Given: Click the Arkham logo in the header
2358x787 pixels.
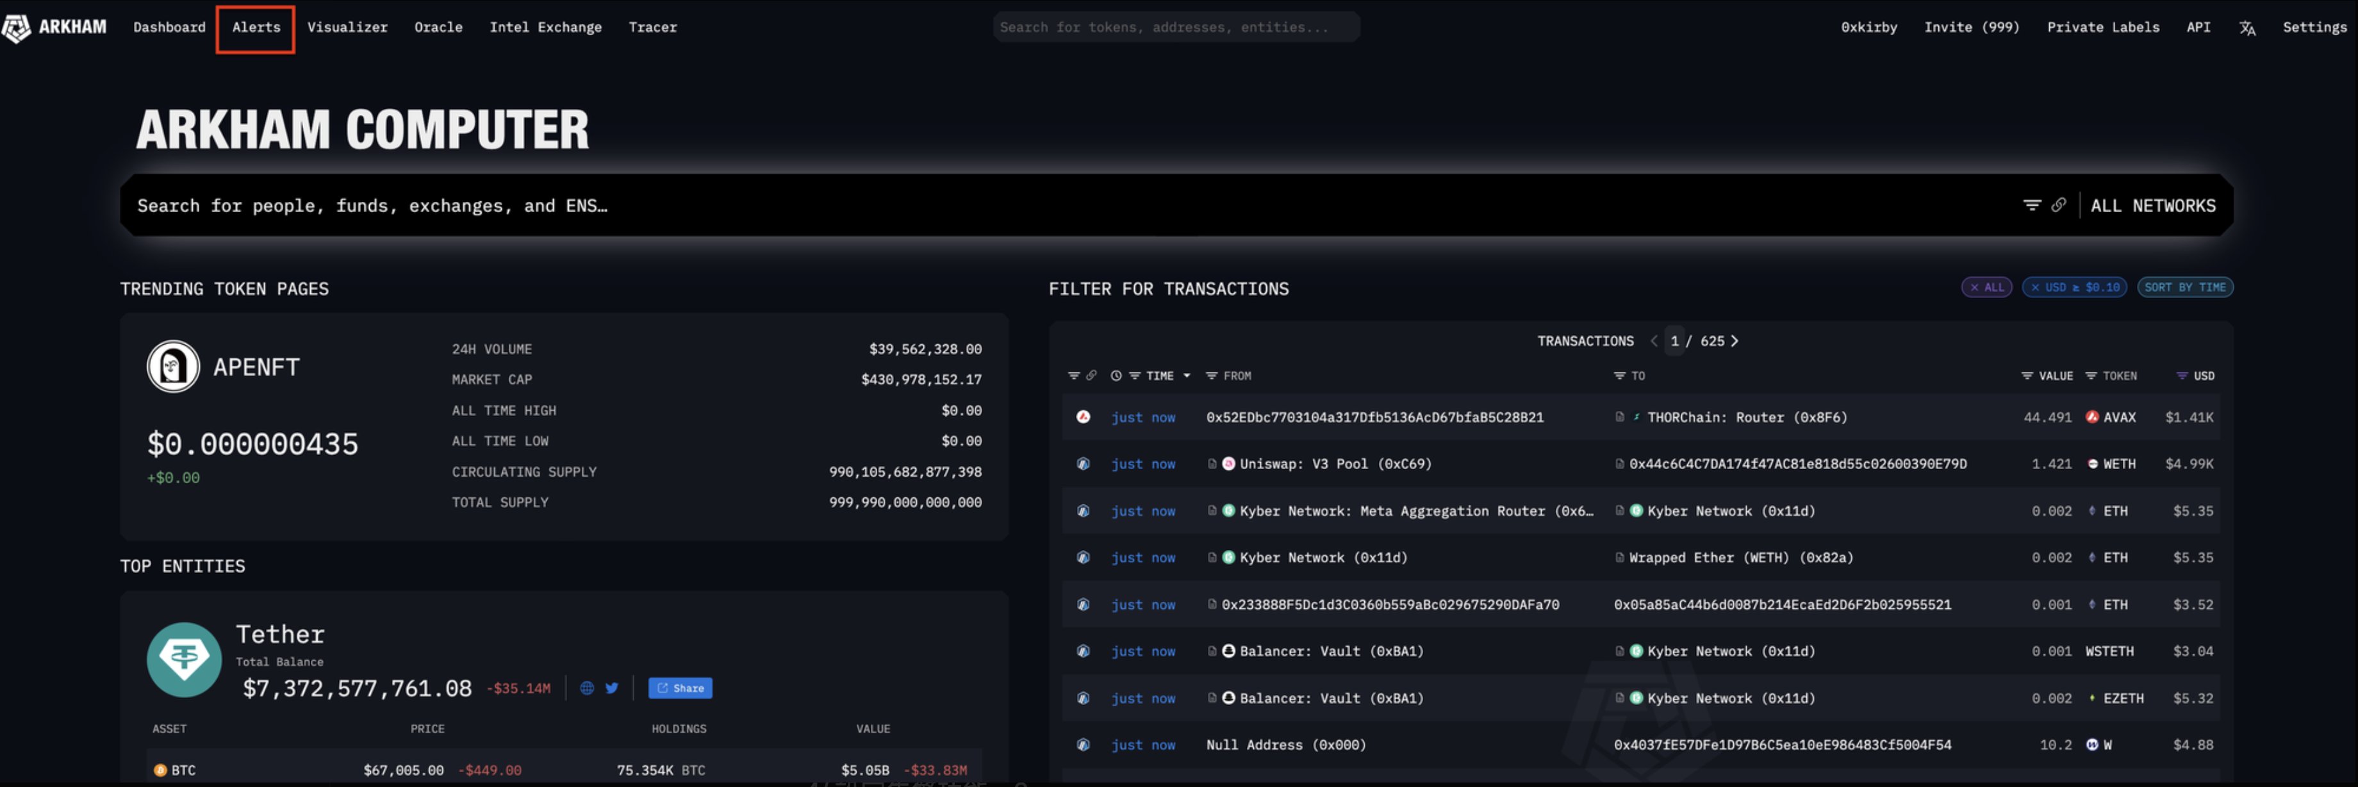Looking at the screenshot, I should point(54,28).
